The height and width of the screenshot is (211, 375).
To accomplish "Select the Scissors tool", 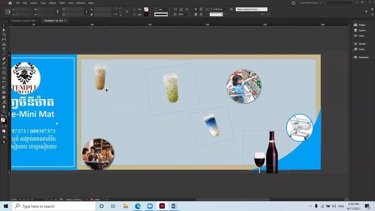I will coord(4,78).
